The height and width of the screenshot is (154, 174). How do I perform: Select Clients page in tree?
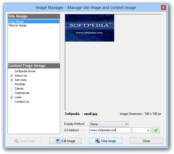point(19,89)
